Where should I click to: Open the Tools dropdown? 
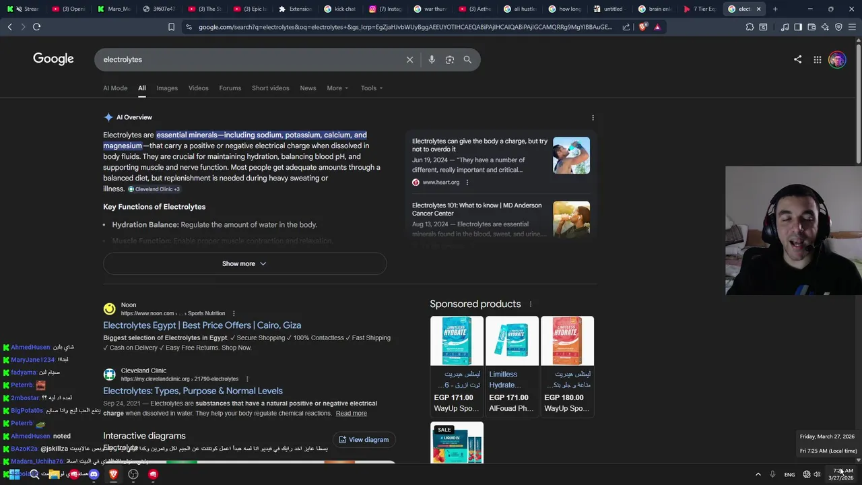371,88
